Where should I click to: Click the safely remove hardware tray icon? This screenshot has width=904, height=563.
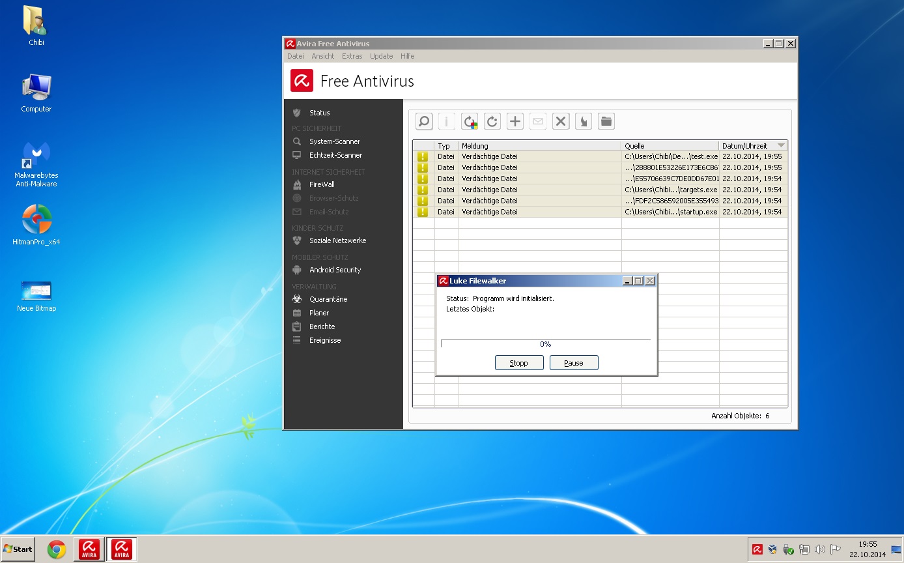click(x=788, y=549)
